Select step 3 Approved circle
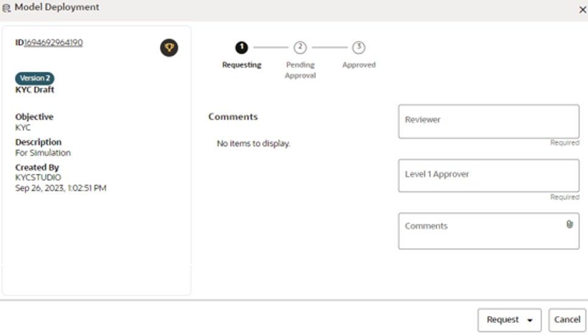The height and width of the screenshot is (335, 588). pyautogui.click(x=359, y=47)
